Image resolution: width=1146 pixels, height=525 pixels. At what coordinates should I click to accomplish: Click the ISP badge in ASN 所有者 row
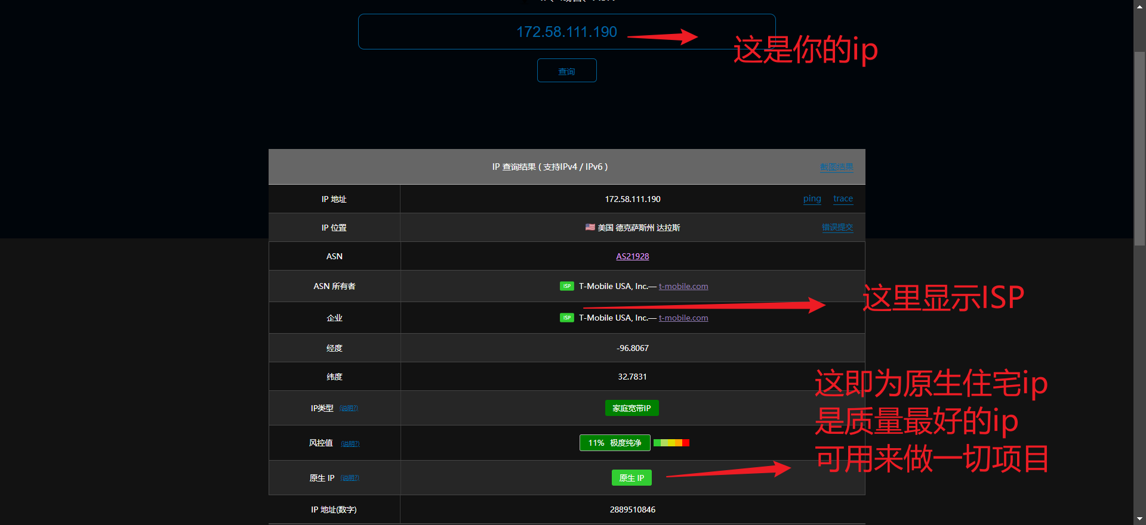click(566, 286)
